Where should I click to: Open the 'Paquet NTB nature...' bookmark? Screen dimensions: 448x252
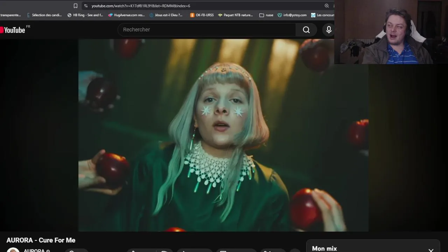pyautogui.click(x=235, y=15)
